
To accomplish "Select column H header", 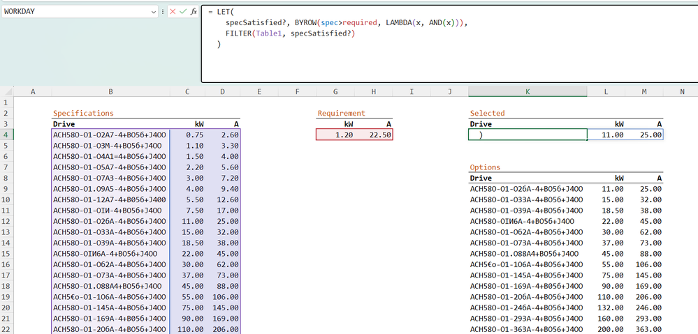I will [374, 92].
